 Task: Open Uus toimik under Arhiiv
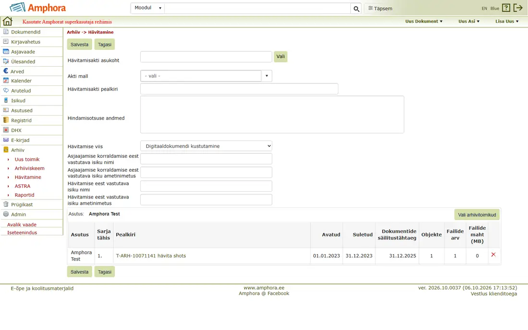(x=27, y=159)
